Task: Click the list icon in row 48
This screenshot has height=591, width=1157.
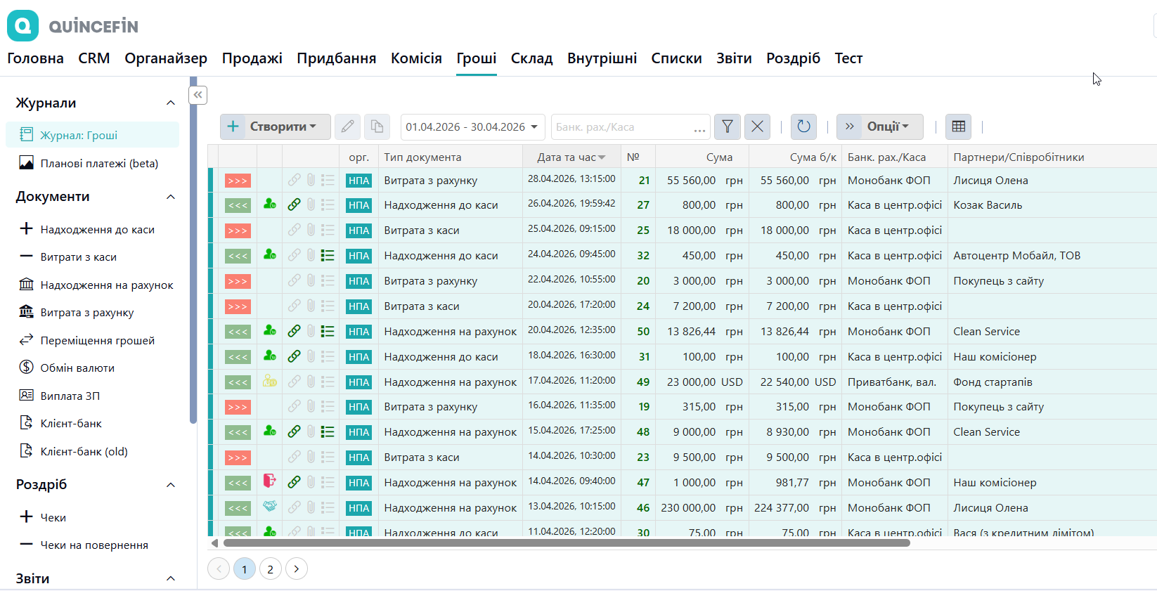Action: pos(328,431)
